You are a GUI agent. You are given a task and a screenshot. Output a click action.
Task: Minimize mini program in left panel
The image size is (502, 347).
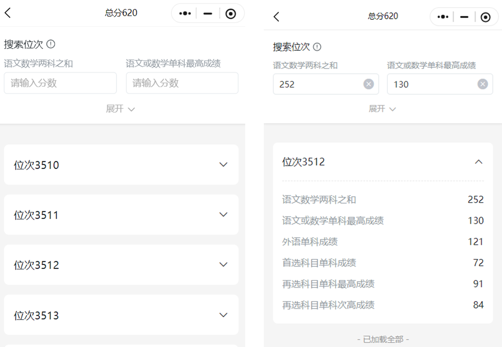208,13
